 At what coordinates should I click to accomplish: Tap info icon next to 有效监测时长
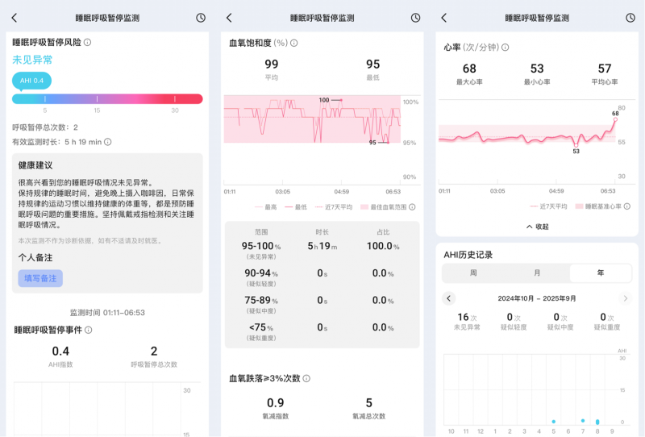[108, 142]
